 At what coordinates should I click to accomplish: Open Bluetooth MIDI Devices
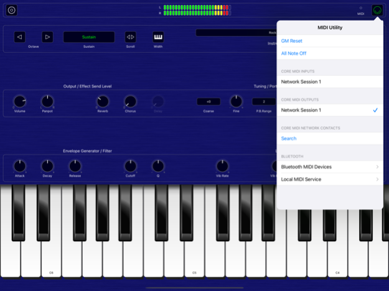tap(330, 167)
